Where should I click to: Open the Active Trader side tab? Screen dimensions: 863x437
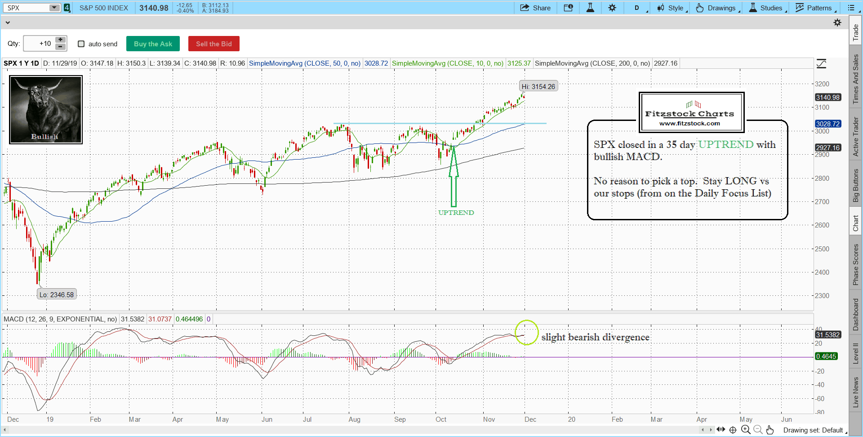[x=856, y=136]
